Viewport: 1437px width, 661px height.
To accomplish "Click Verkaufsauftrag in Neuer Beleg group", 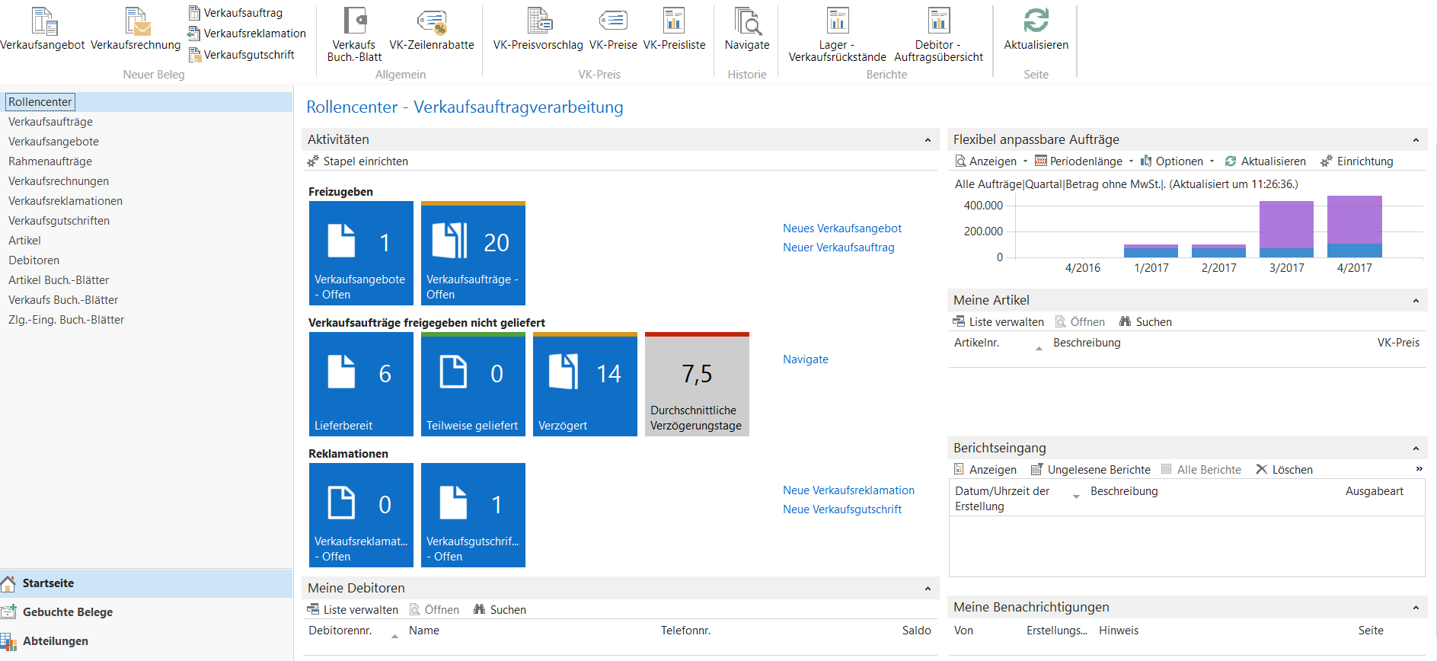I will (235, 13).
